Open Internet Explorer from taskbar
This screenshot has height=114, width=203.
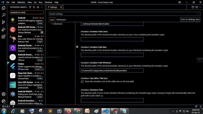tap(13, 111)
